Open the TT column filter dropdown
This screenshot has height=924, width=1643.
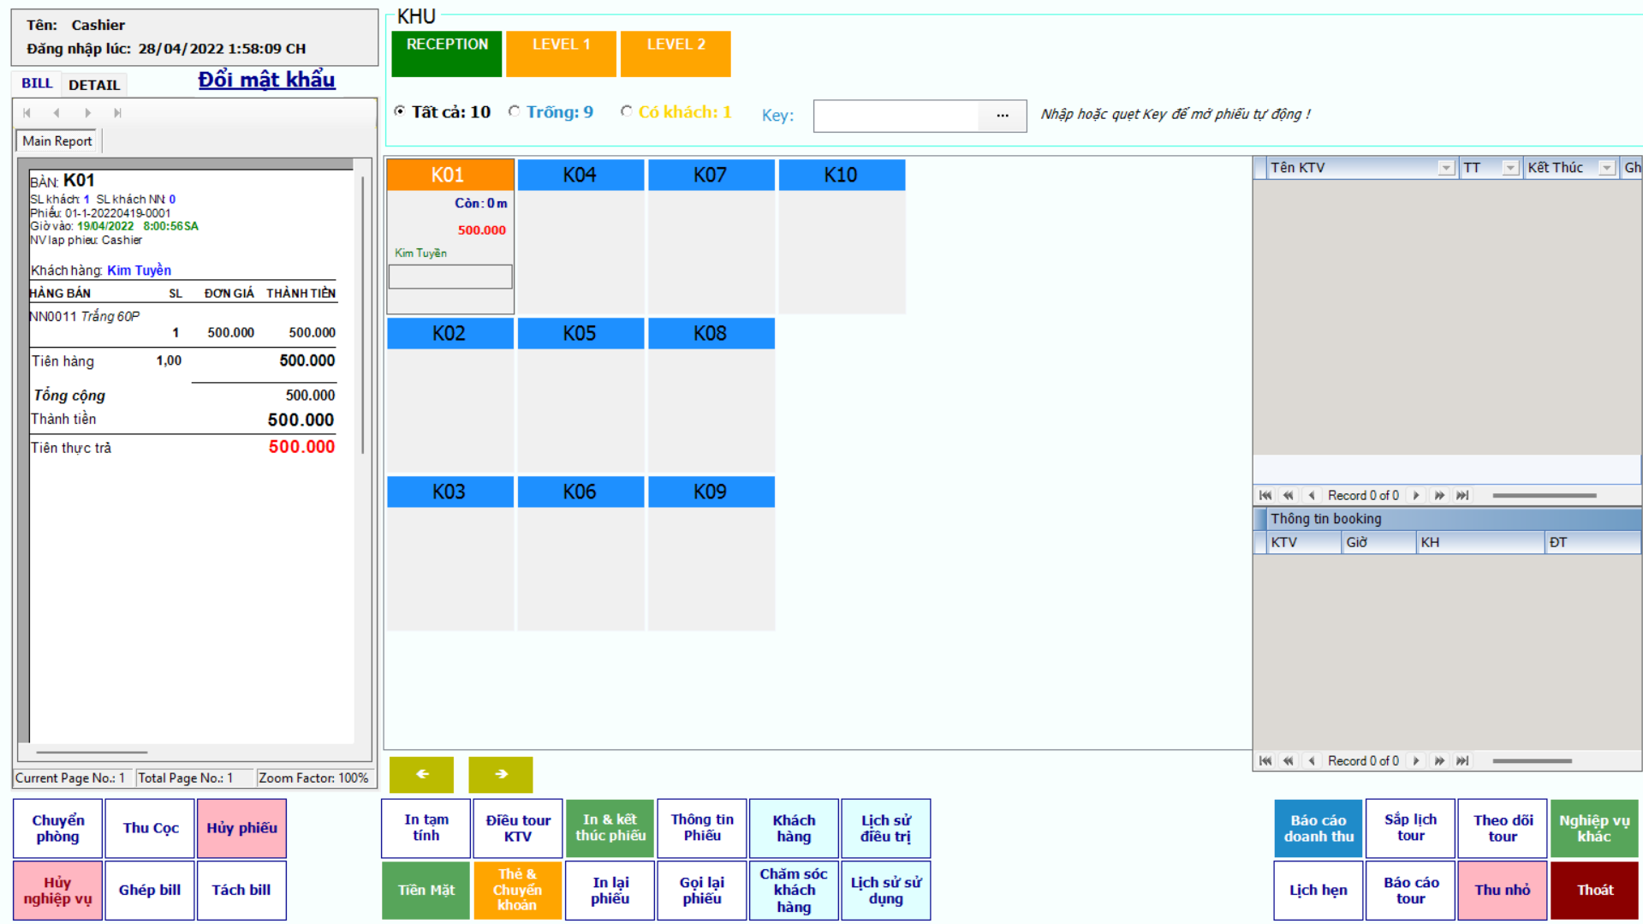point(1510,169)
